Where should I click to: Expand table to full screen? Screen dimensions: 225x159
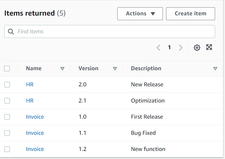[x=209, y=47]
